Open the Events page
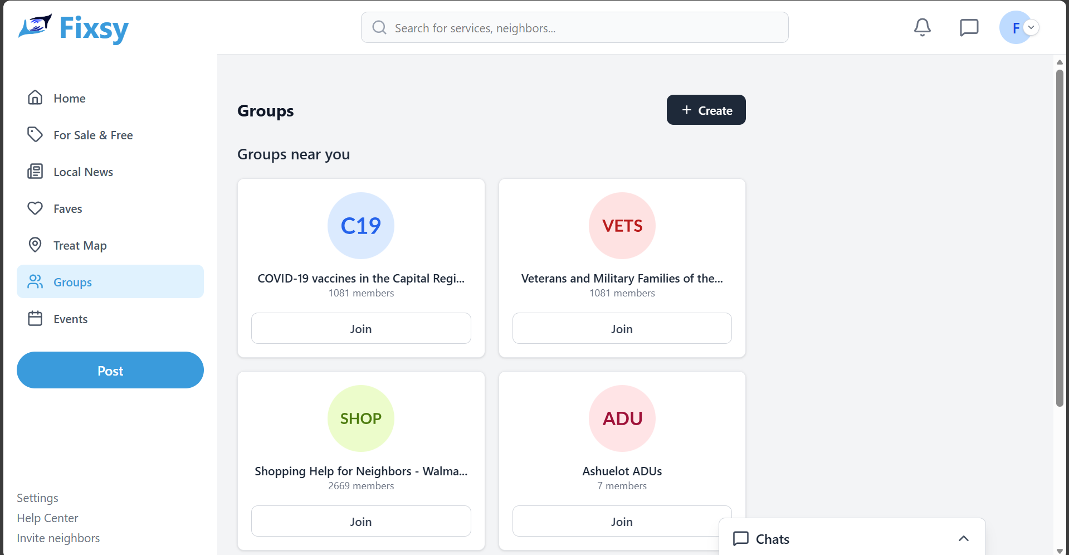The image size is (1069, 555). (x=70, y=319)
